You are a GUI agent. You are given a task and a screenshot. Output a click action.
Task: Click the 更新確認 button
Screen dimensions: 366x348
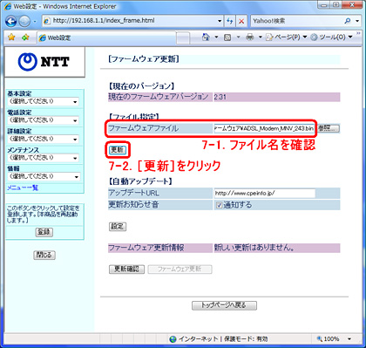click(x=126, y=270)
